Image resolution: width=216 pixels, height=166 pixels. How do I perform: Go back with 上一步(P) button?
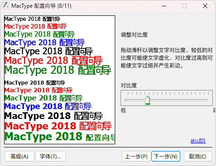(x=136, y=157)
